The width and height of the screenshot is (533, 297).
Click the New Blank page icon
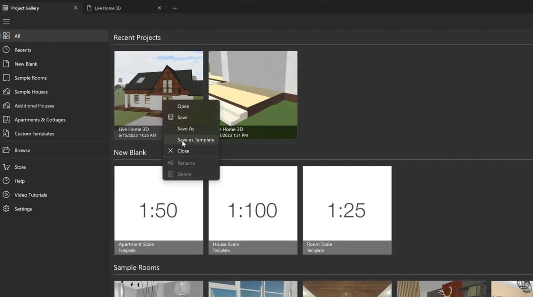(6, 64)
